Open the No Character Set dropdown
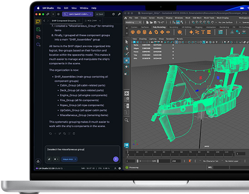This screenshot has width=249, height=194. point(211,161)
